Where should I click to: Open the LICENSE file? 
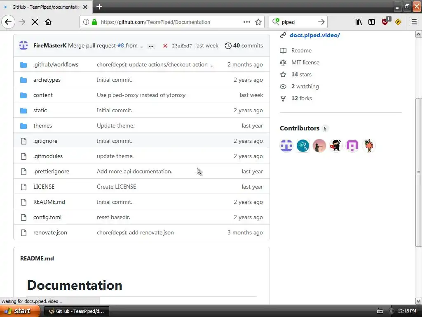point(44,187)
